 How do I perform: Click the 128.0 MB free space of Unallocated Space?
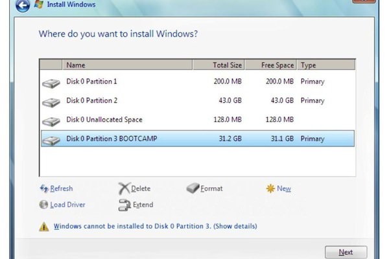pos(280,120)
